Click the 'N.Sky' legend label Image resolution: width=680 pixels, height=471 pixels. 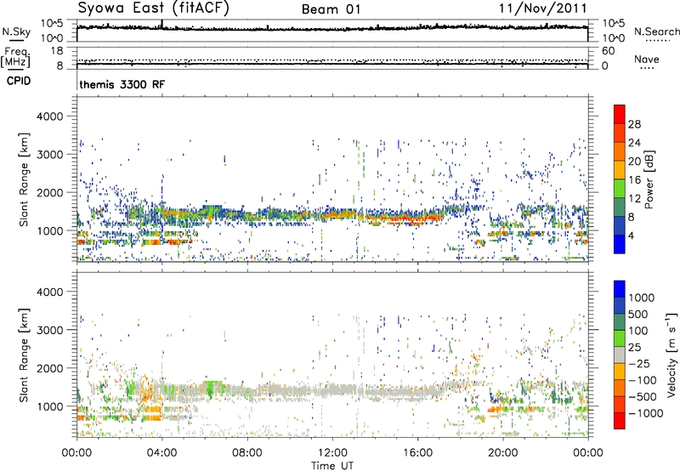[x=16, y=31]
